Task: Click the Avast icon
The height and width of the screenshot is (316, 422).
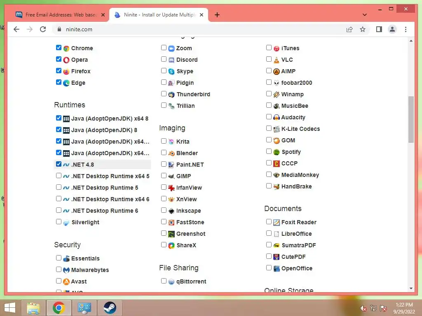Action: 66,281
